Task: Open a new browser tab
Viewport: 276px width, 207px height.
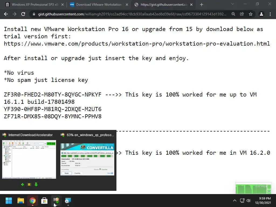Action: tap(202, 5)
